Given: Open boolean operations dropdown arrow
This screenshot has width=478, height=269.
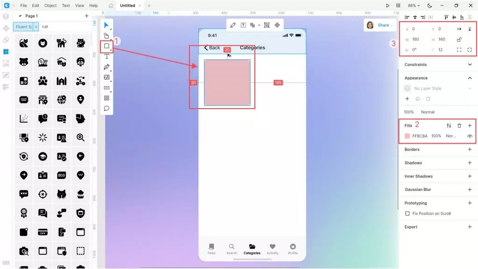Looking at the screenshot, I should point(259,25).
